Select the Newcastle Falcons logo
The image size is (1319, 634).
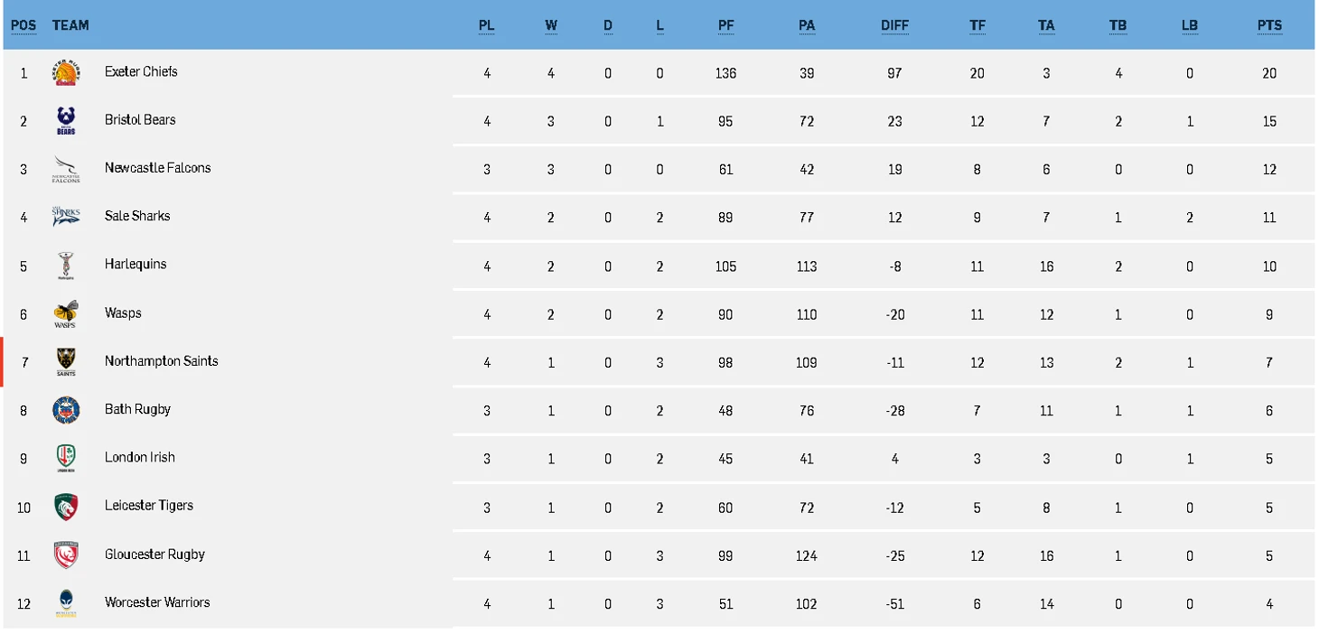pyautogui.click(x=66, y=169)
